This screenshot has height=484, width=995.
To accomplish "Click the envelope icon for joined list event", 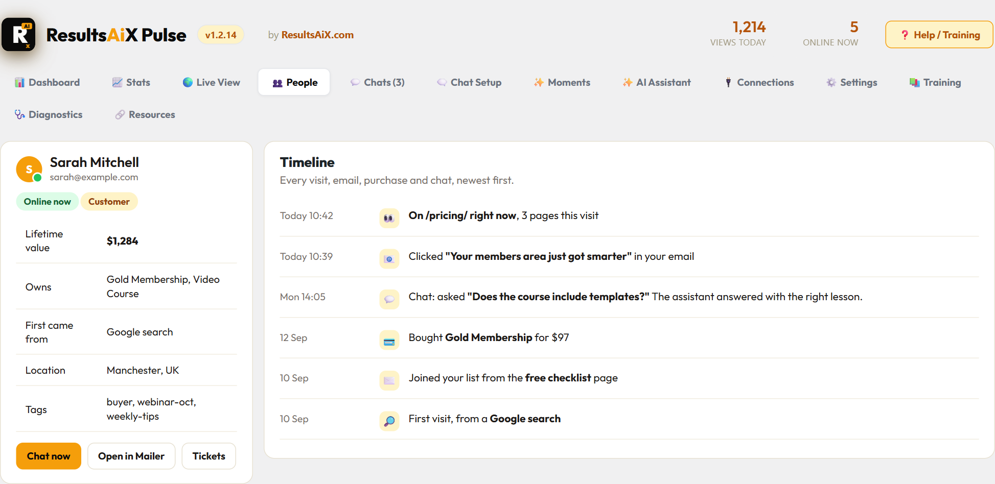I will click(389, 380).
